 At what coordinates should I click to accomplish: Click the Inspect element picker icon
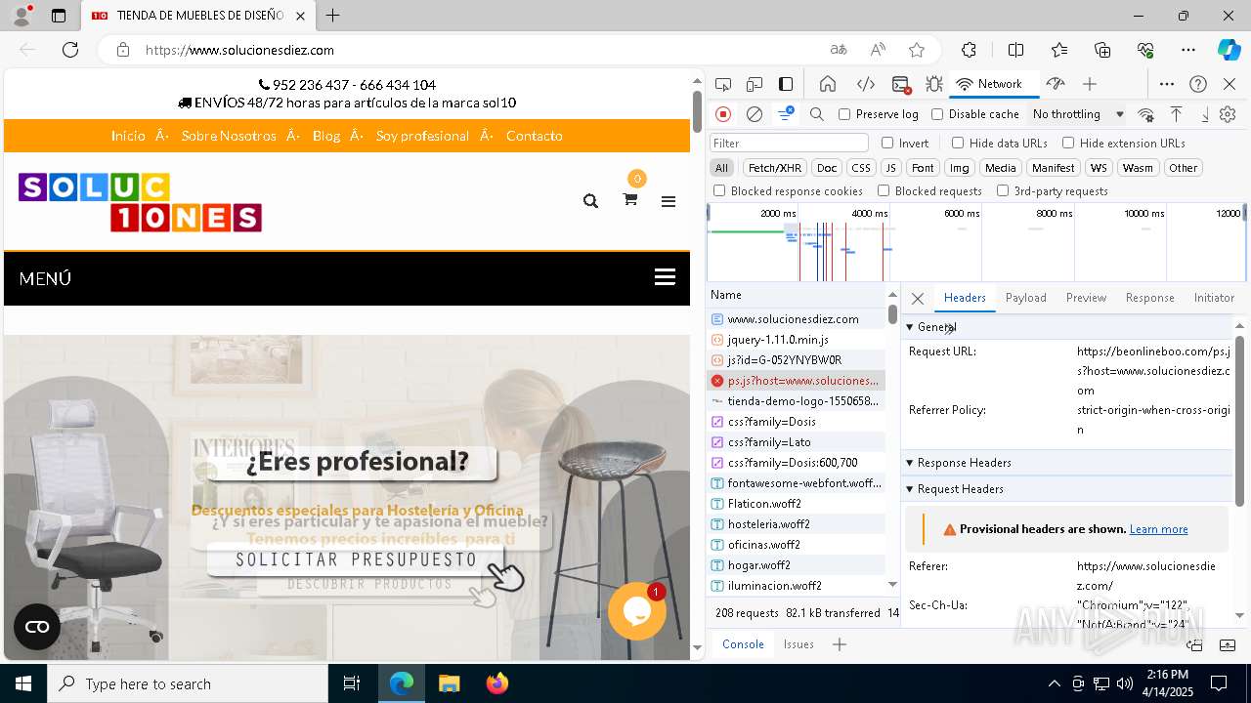[723, 84]
